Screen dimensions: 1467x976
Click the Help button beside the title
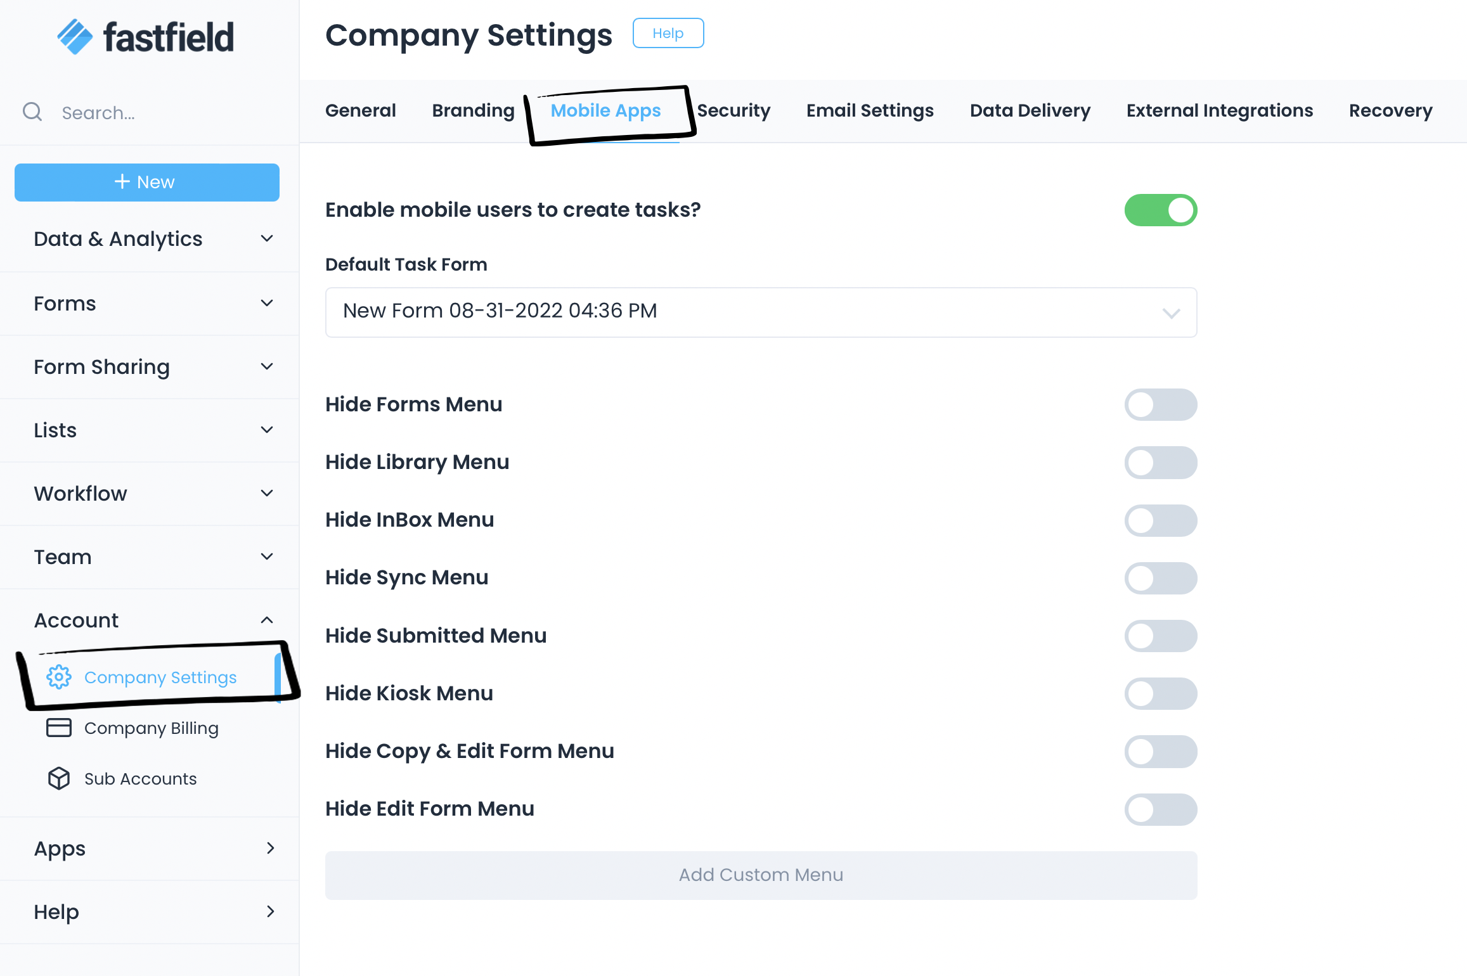(668, 33)
